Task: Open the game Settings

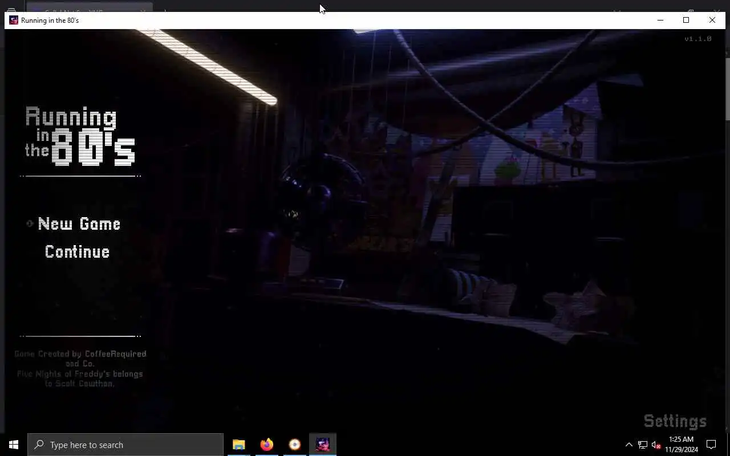Action: point(675,421)
